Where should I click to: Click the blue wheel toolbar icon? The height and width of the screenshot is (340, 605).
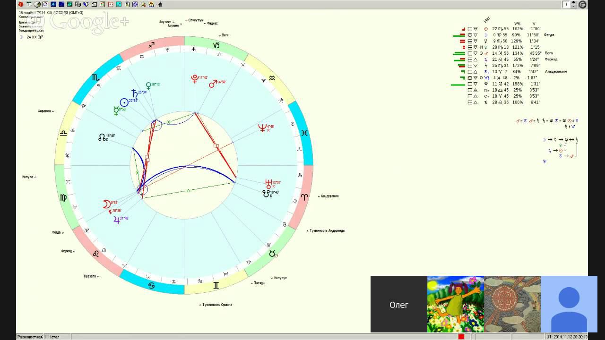tap(135, 4)
